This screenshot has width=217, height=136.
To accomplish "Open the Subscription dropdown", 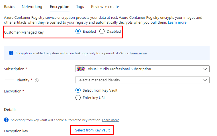I will [x=142, y=69].
